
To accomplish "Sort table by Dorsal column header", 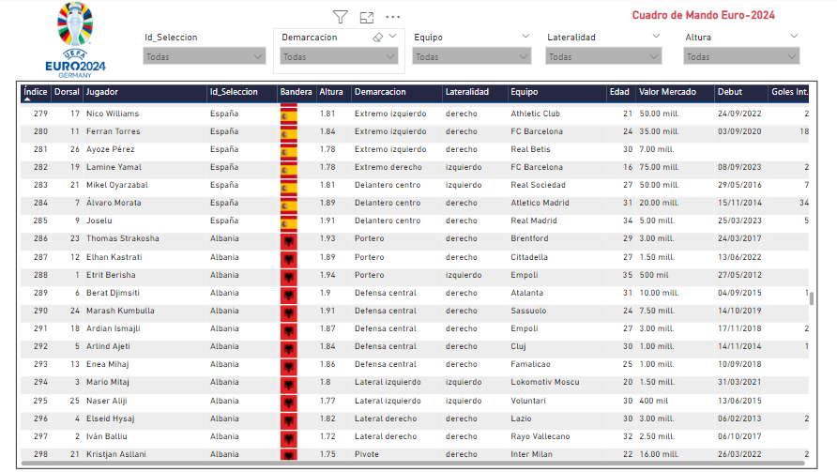I will [x=67, y=92].
